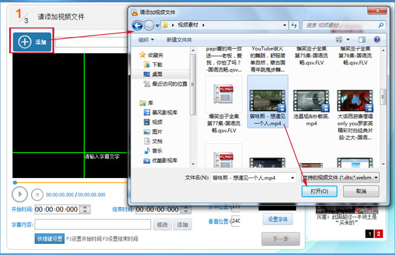
Task: Click the 结束时间 time field
Action: [159, 210]
